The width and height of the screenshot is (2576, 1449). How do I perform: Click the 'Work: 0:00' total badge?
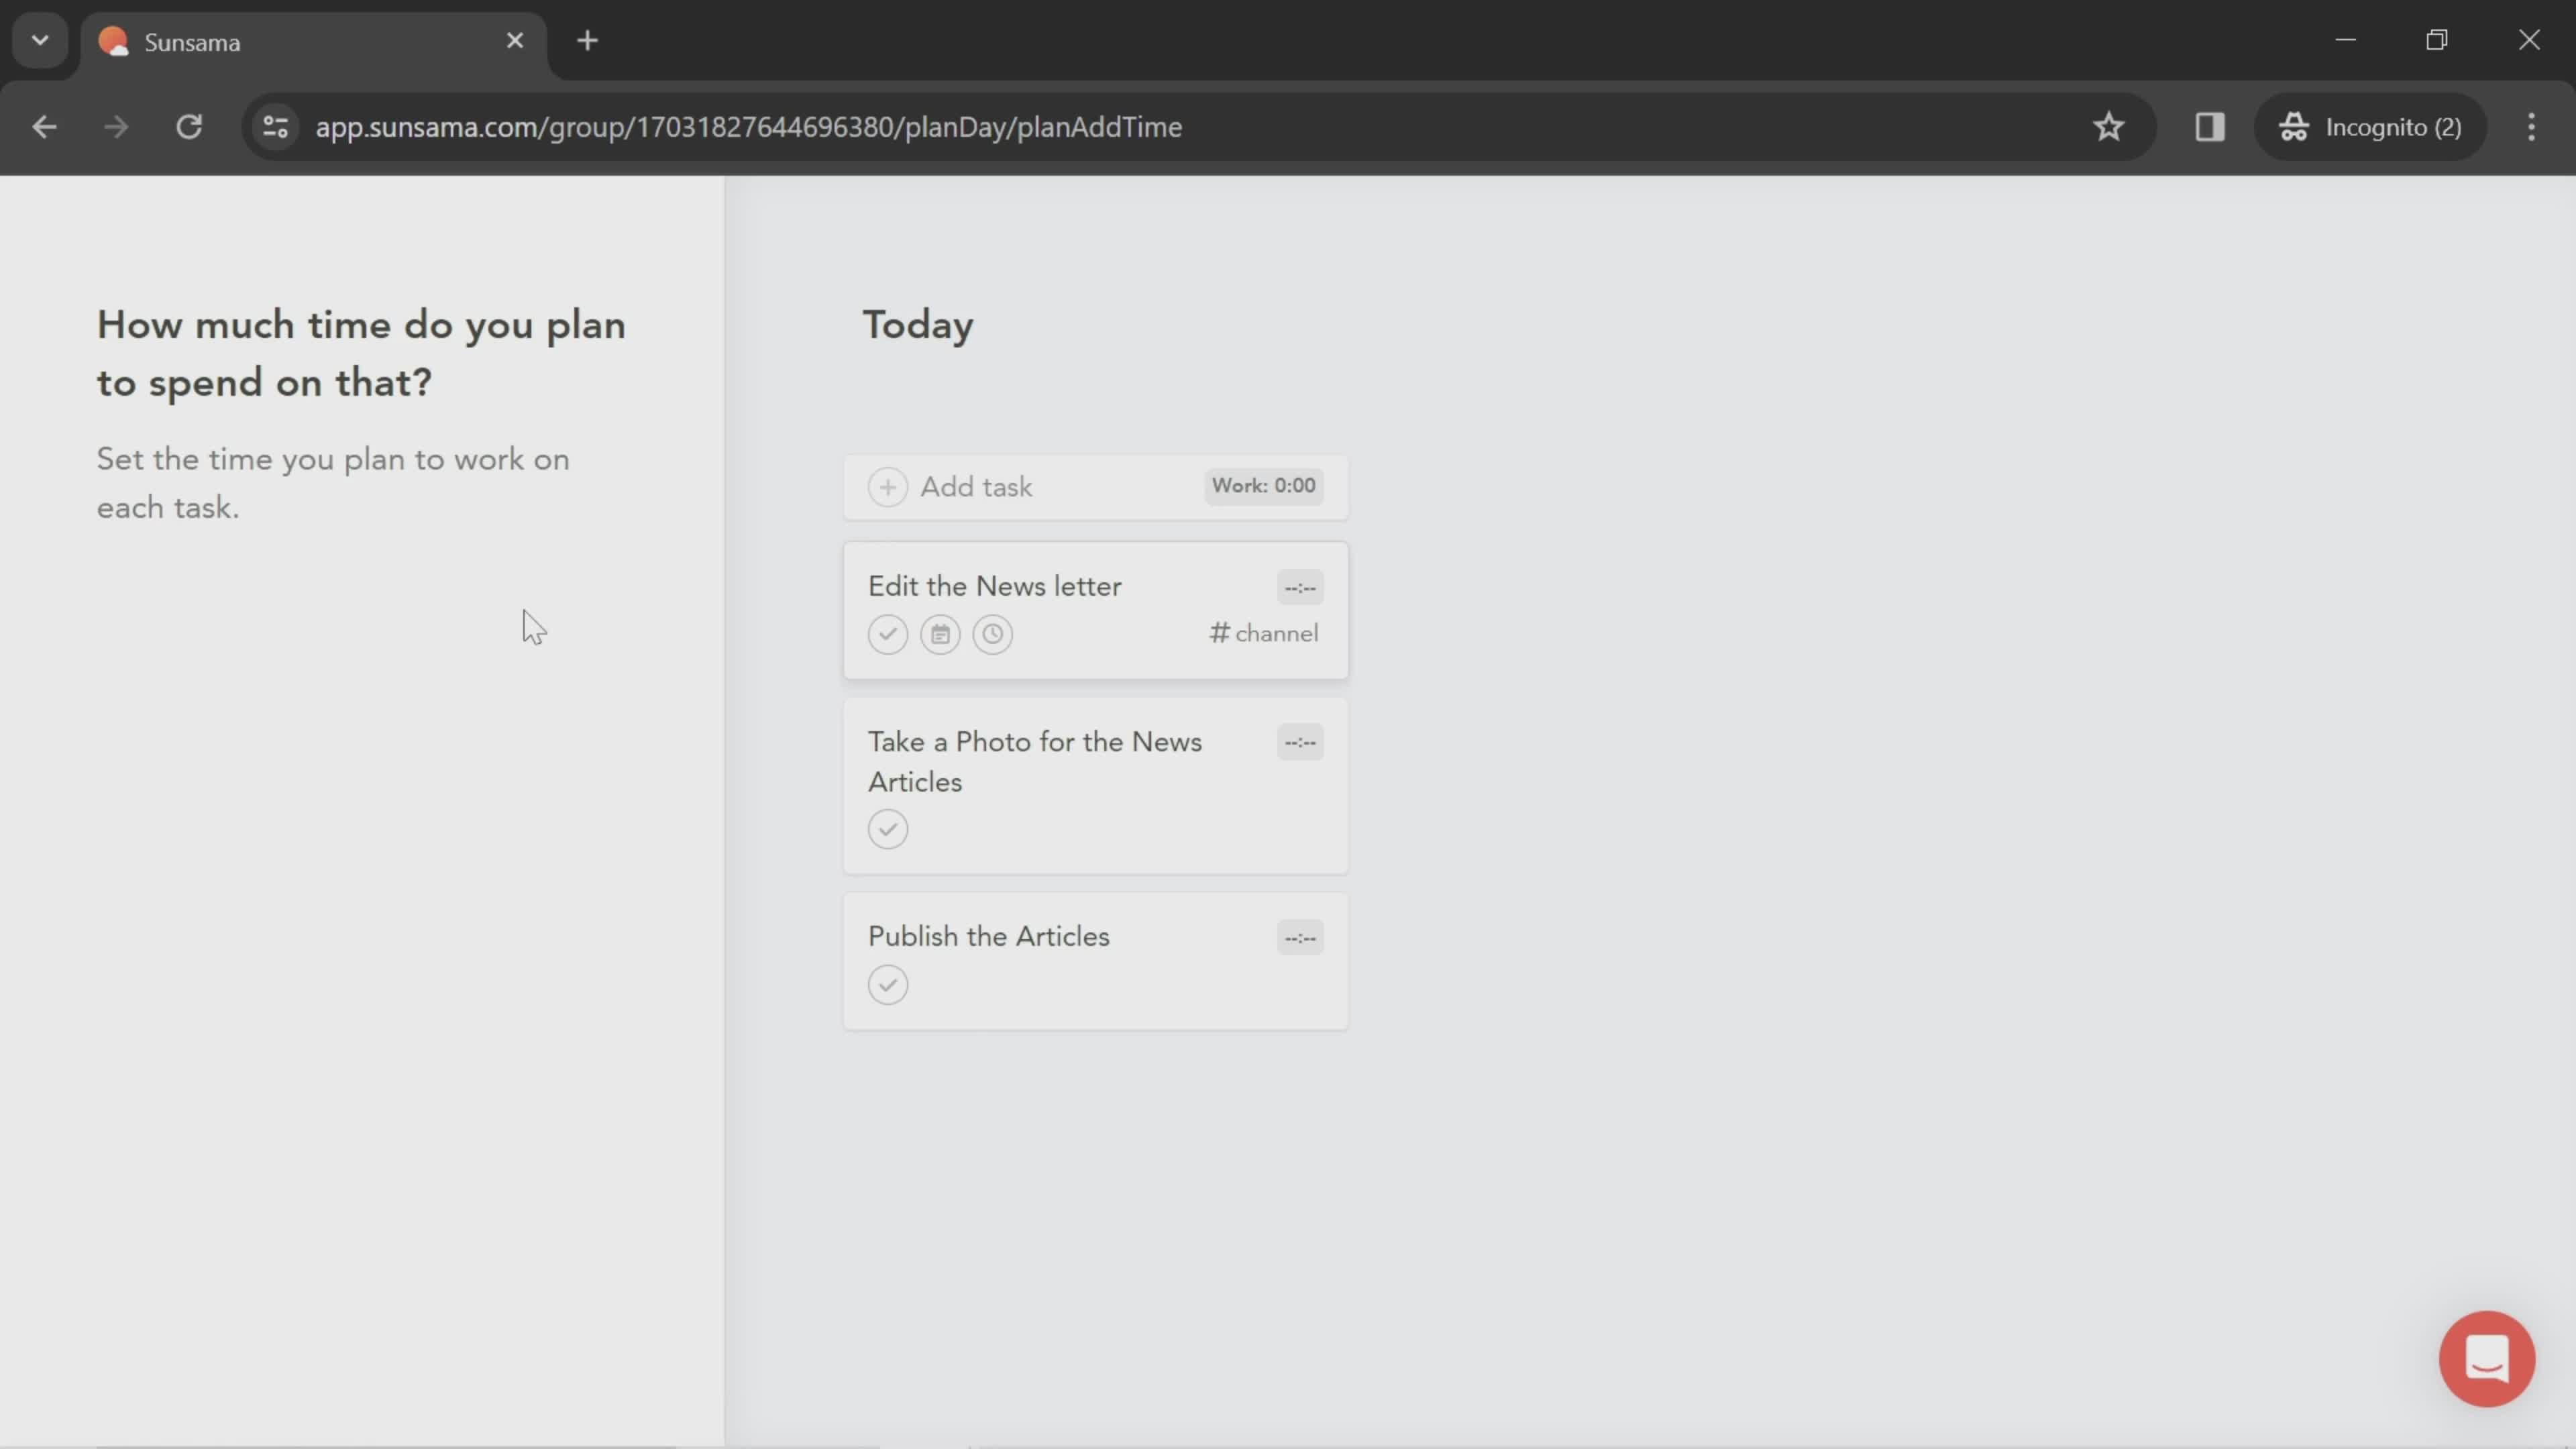[1264, 486]
